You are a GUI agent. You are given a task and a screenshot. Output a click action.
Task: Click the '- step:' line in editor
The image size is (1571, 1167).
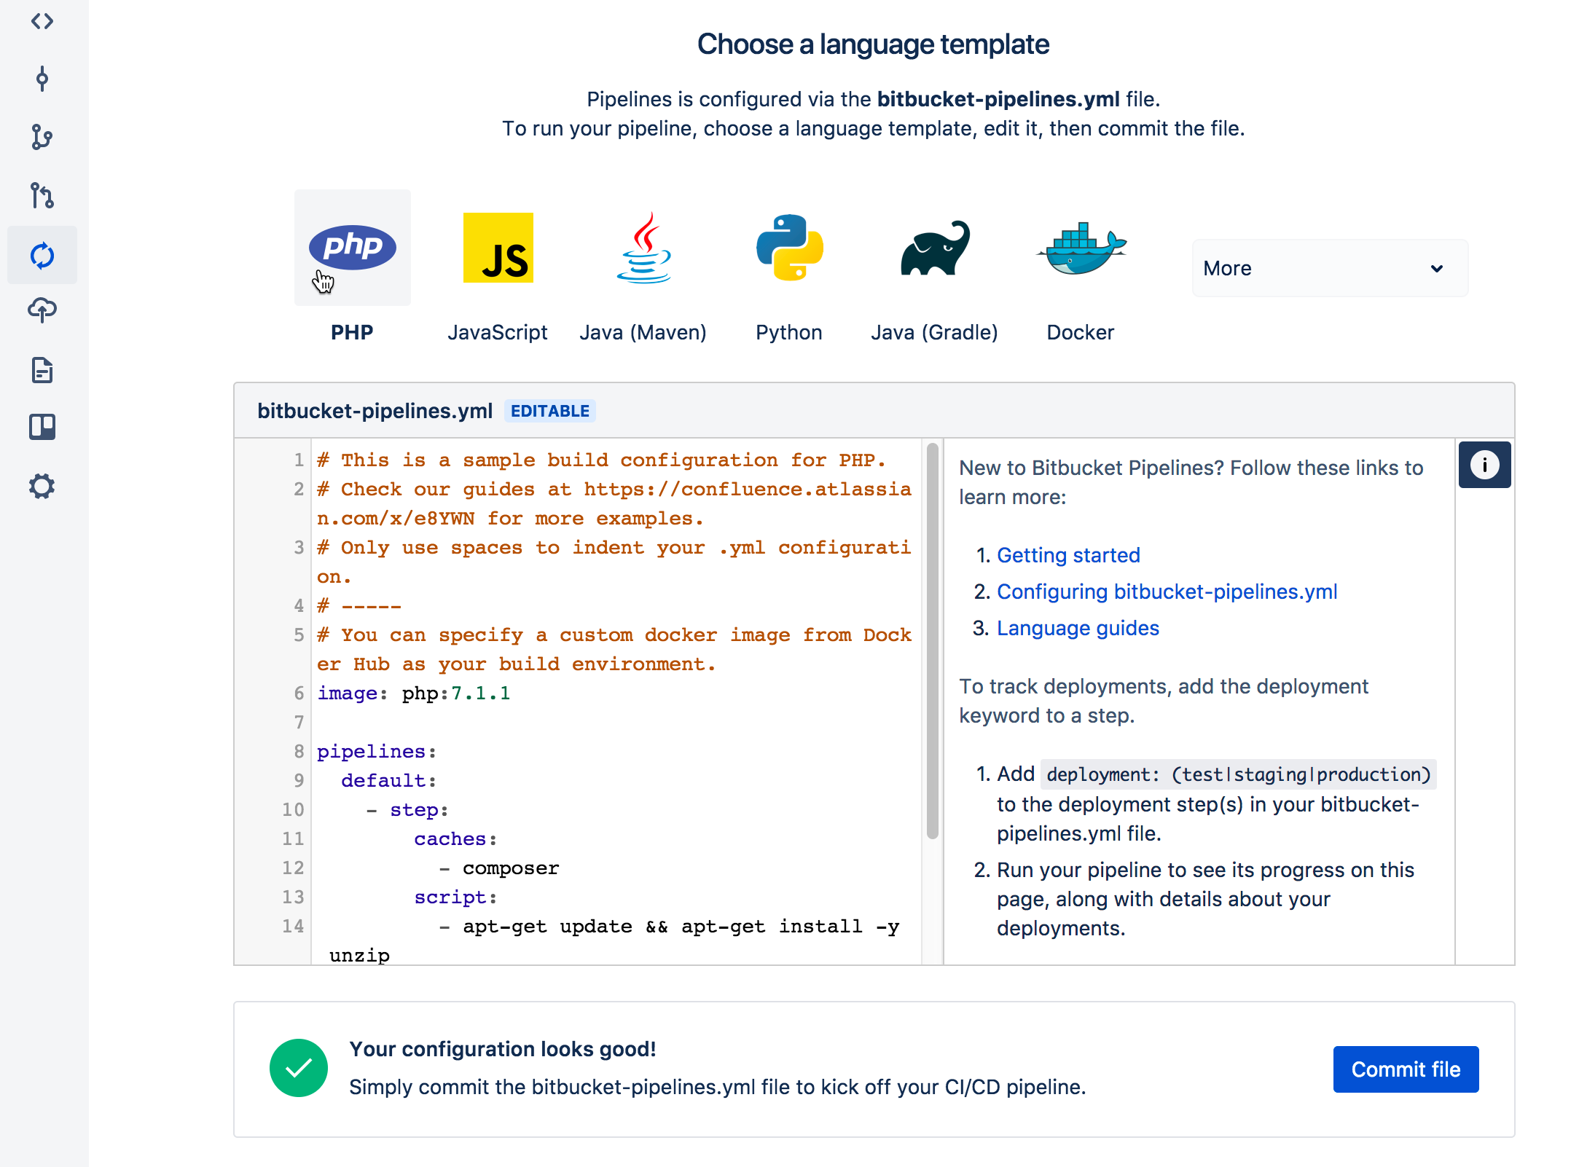coord(407,810)
